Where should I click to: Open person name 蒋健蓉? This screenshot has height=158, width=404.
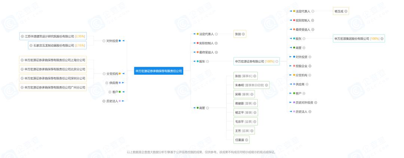tap(239, 103)
